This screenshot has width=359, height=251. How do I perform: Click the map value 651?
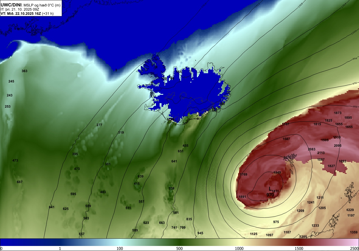click(x=181, y=151)
